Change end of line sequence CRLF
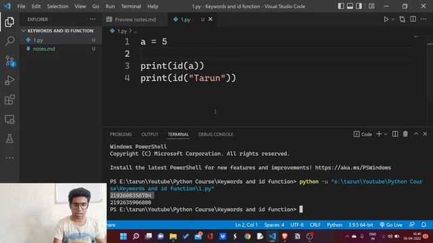 (315, 225)
